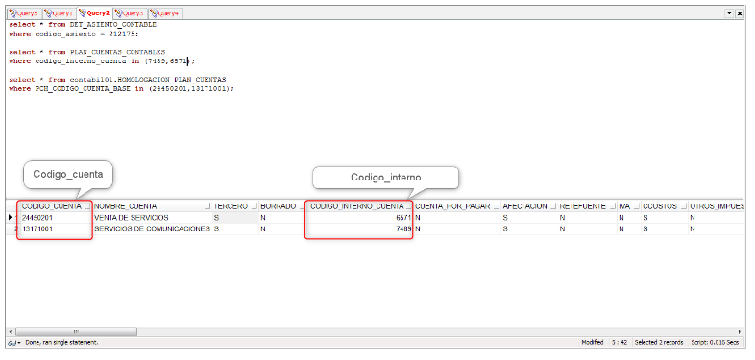Select the Query3 tab
The image size is (755, 360).
click(x=130, y=13)
